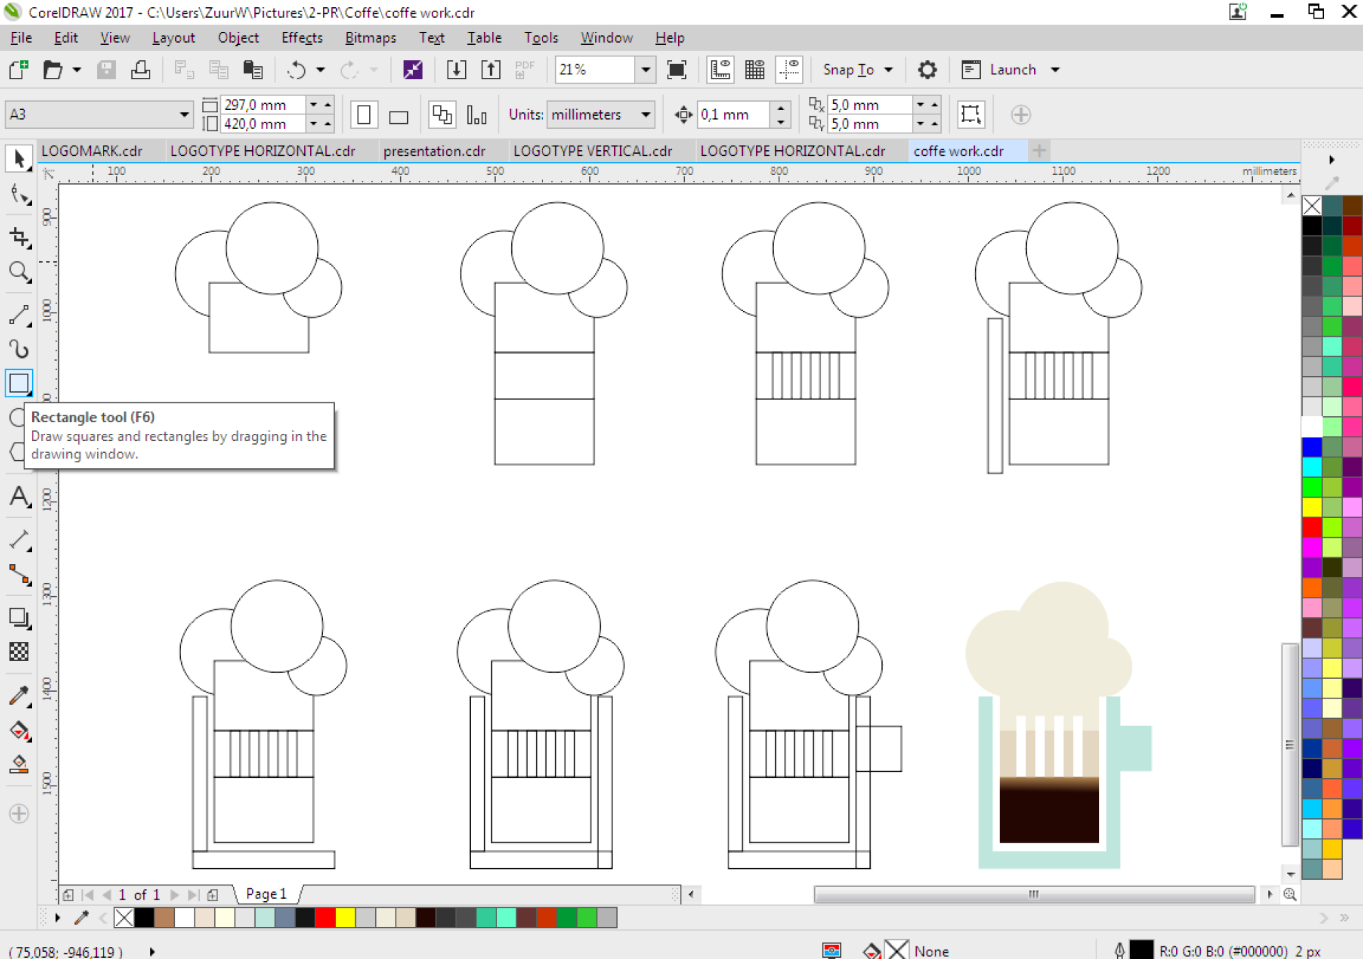Toggle landscape page orientation

click(398, 115)
